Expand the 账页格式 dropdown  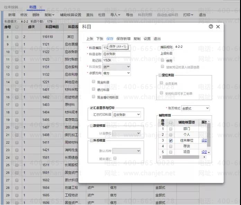195,108
